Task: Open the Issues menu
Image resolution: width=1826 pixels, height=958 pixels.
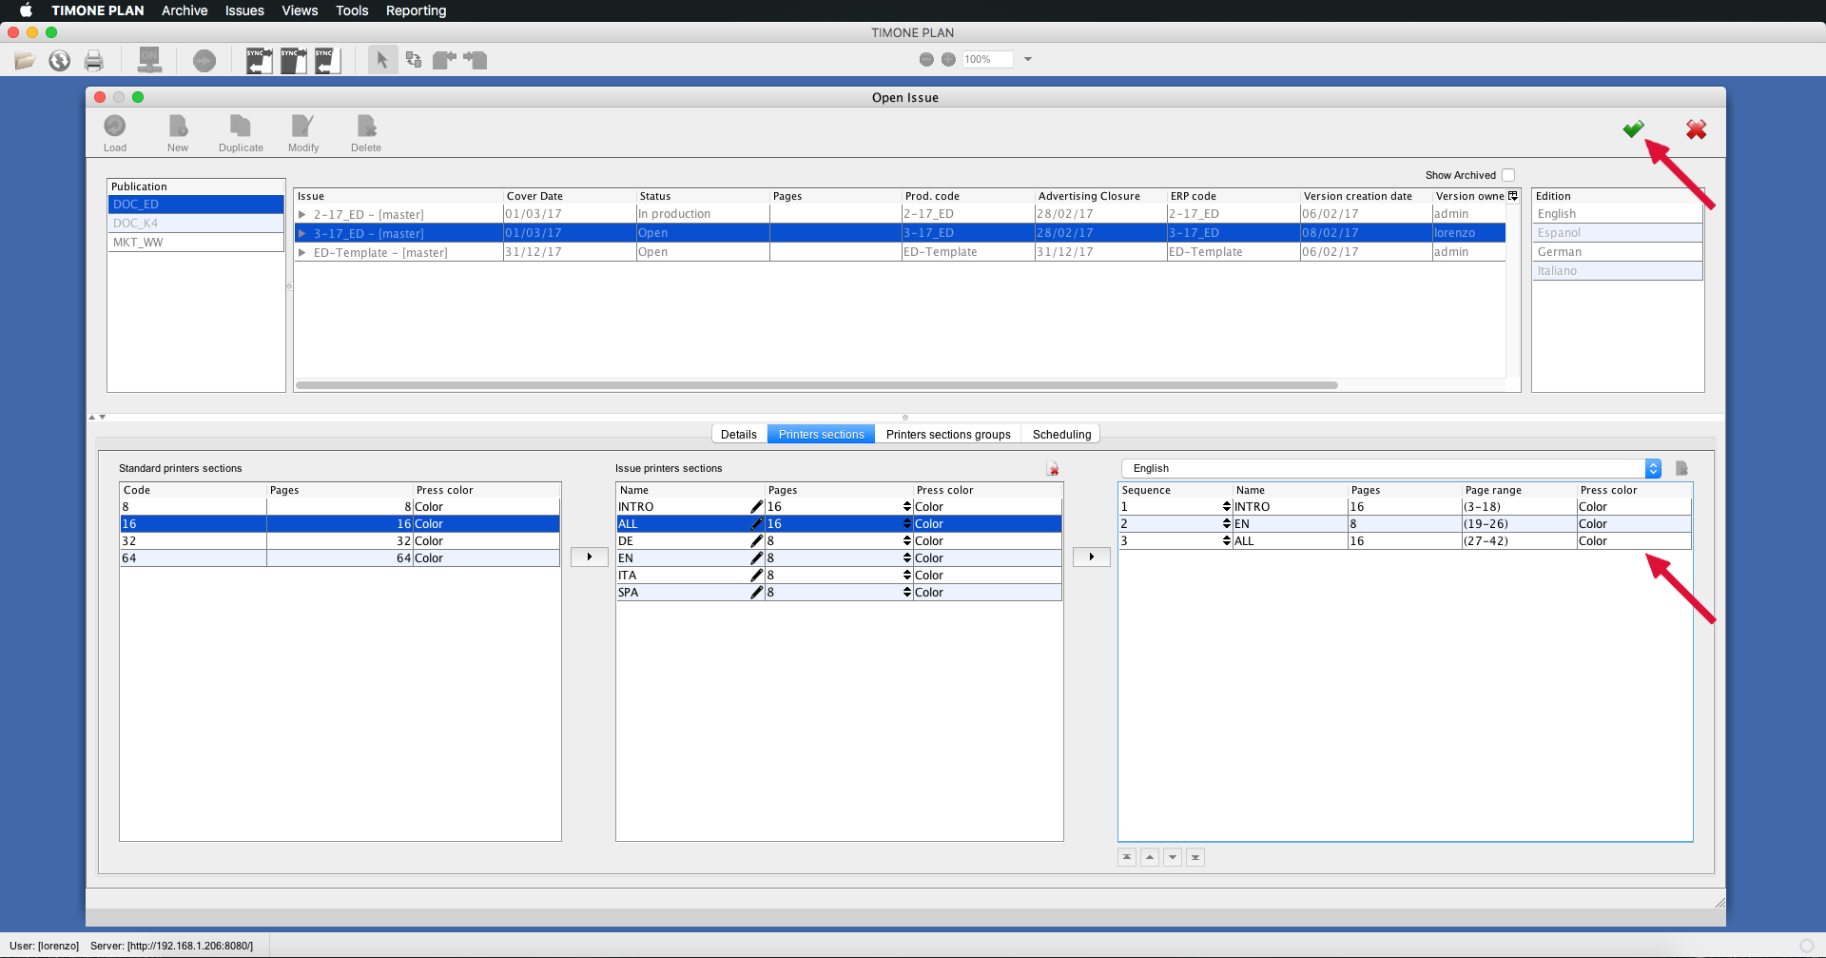Action: pos(244,10)
